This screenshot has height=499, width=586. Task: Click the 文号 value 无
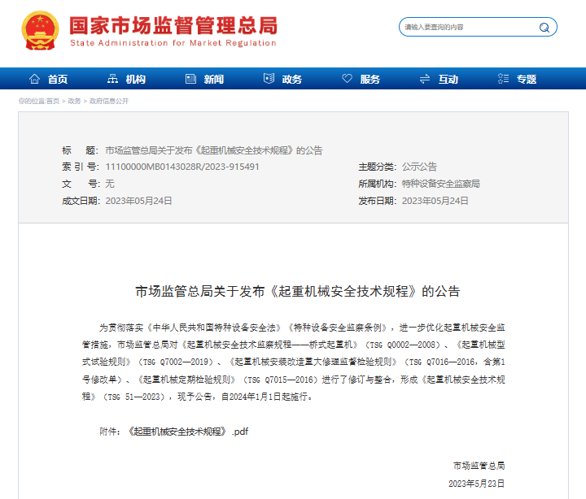[110, 184]
